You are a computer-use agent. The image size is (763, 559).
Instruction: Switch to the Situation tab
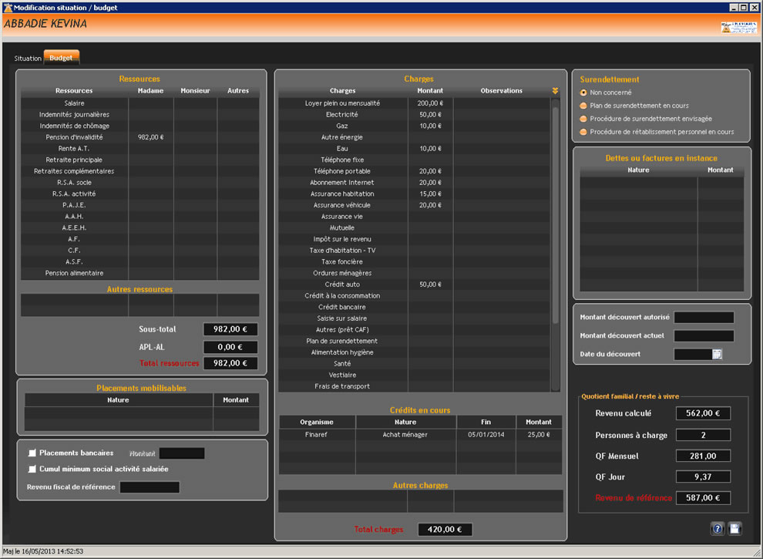(x=28, y=58)
